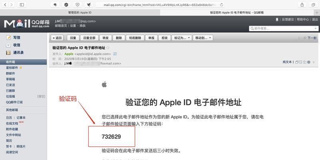This screenshot has width=320, height=160.
Task: Open the Evernote elephant extension icon
Action: tap(55, 4)
